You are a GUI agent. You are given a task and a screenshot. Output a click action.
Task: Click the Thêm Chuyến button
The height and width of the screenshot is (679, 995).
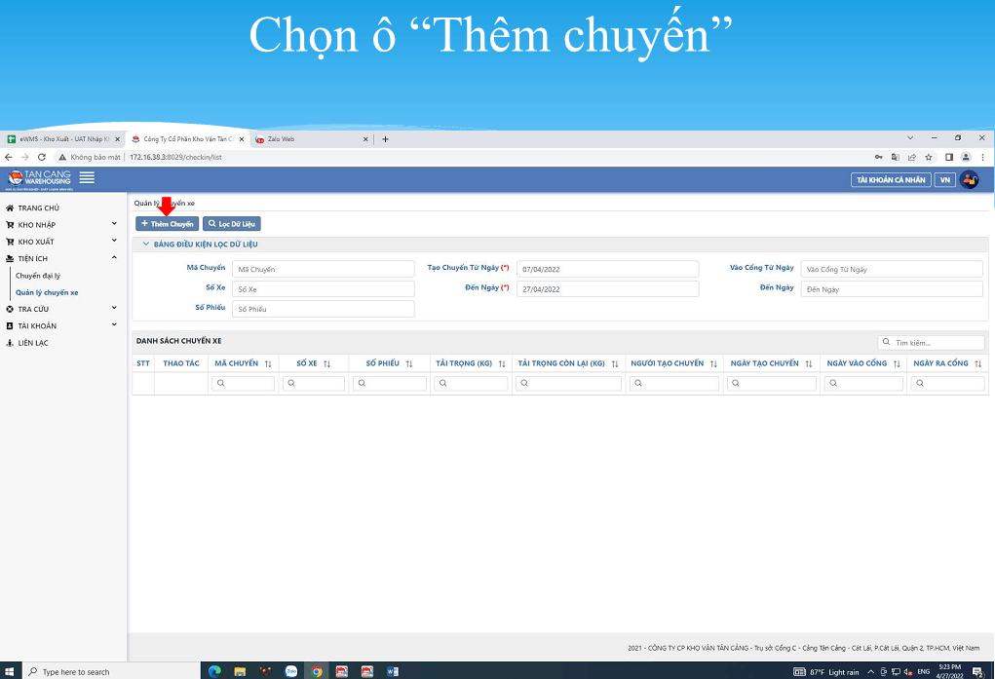coord(167,224)
